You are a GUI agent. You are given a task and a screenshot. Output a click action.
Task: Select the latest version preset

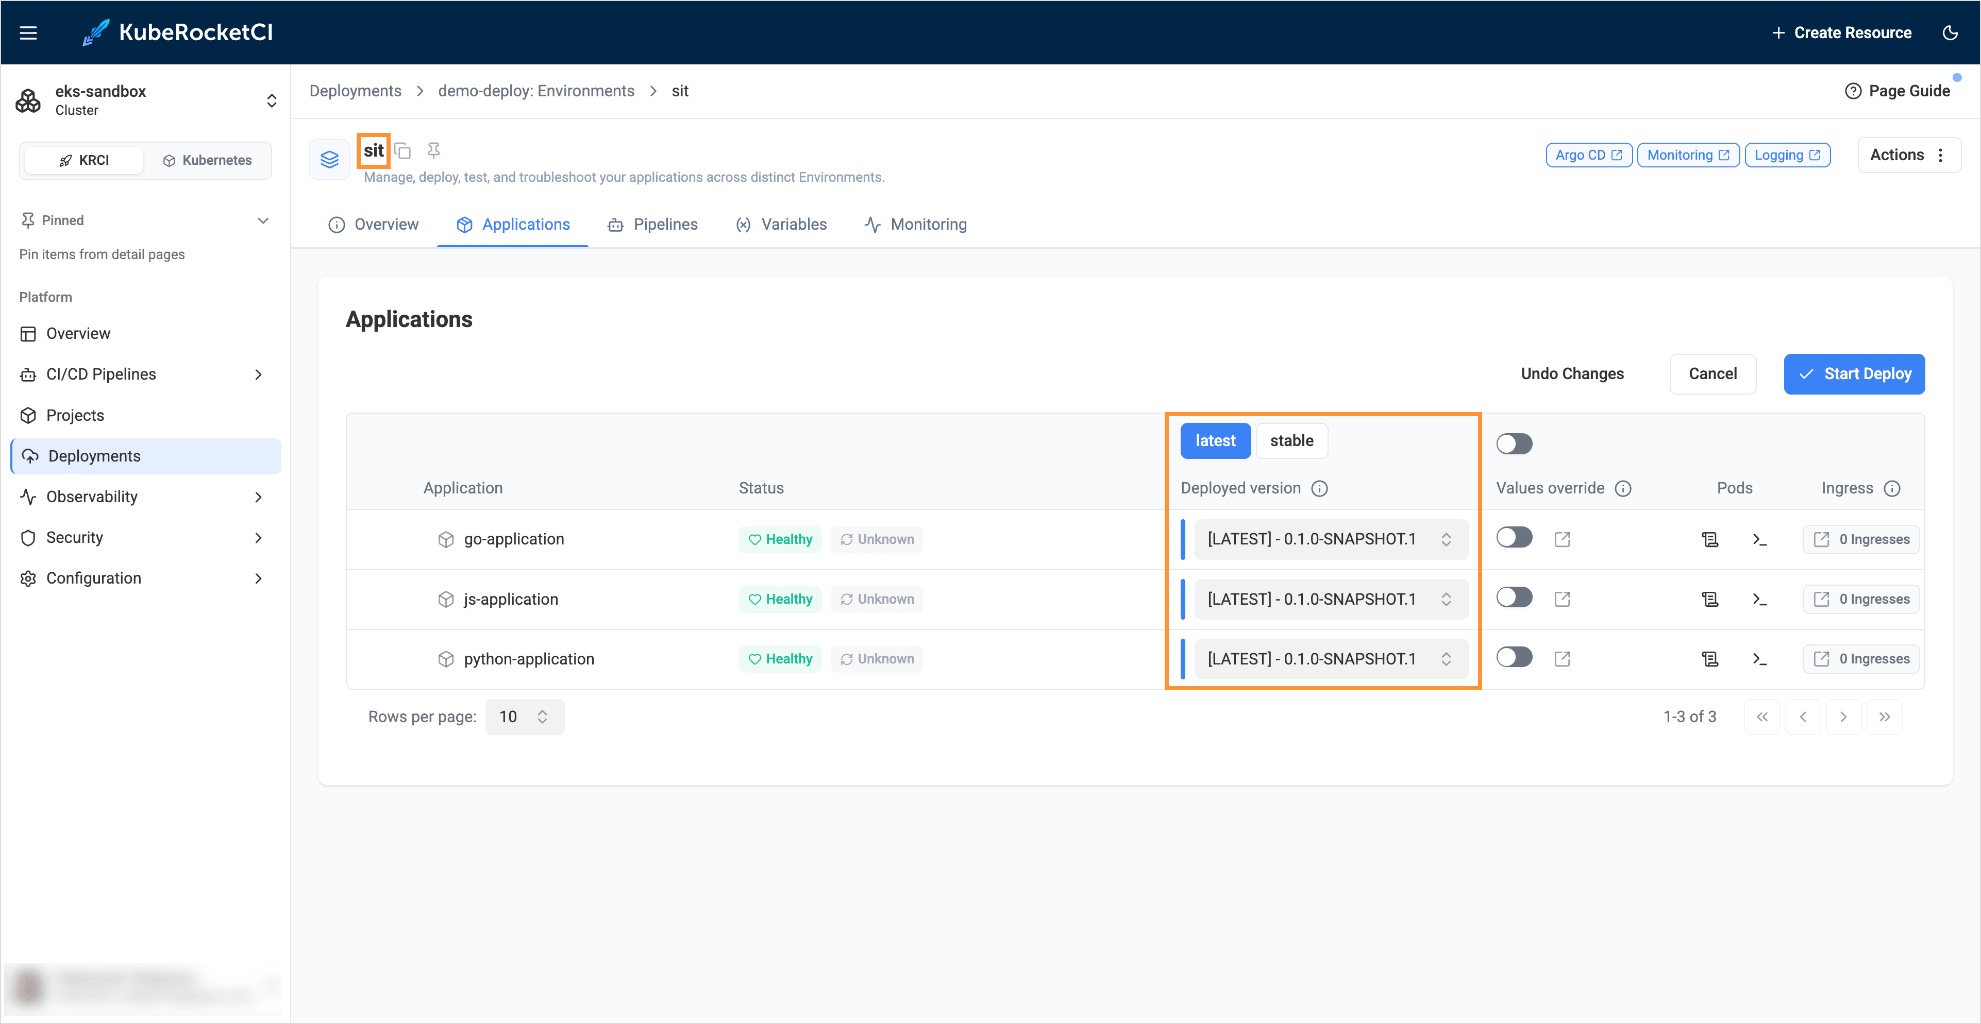point(1215,440)
